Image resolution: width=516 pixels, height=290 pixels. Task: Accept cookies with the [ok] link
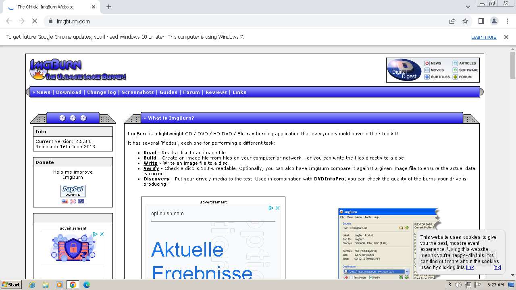[497, 267]
